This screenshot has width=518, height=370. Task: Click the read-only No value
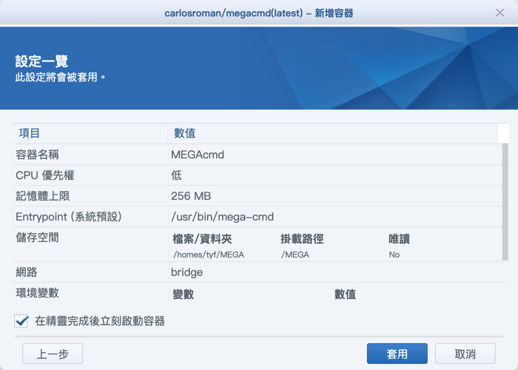[x=394, y=255]
